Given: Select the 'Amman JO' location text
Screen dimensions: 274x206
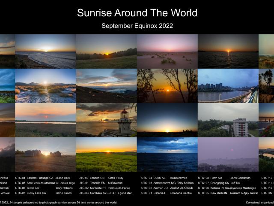Looking at the screenshot, I should pyautogui.click(x=161, y=188).
